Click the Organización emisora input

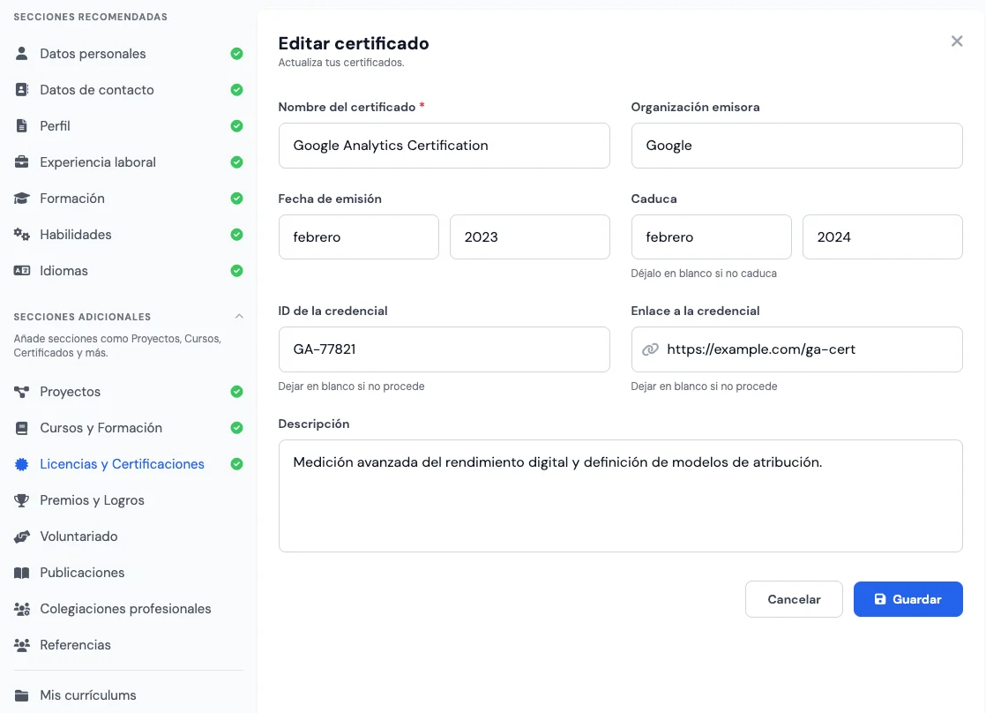pos(796,146)
